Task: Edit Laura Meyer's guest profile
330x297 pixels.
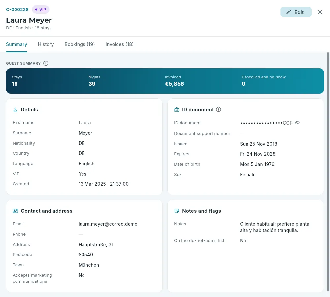Action: [296, 12]
